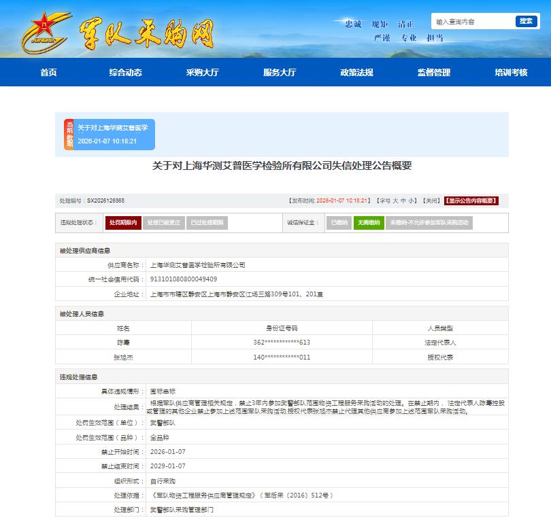Click 显示公告内容概要 red button
The width and height of the screenshot is (551, 522).
[x=471, y=201]
